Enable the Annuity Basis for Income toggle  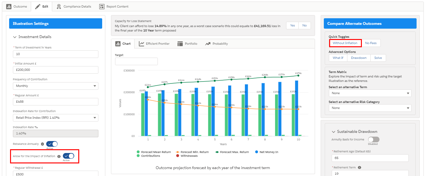[x=373, y=139]
